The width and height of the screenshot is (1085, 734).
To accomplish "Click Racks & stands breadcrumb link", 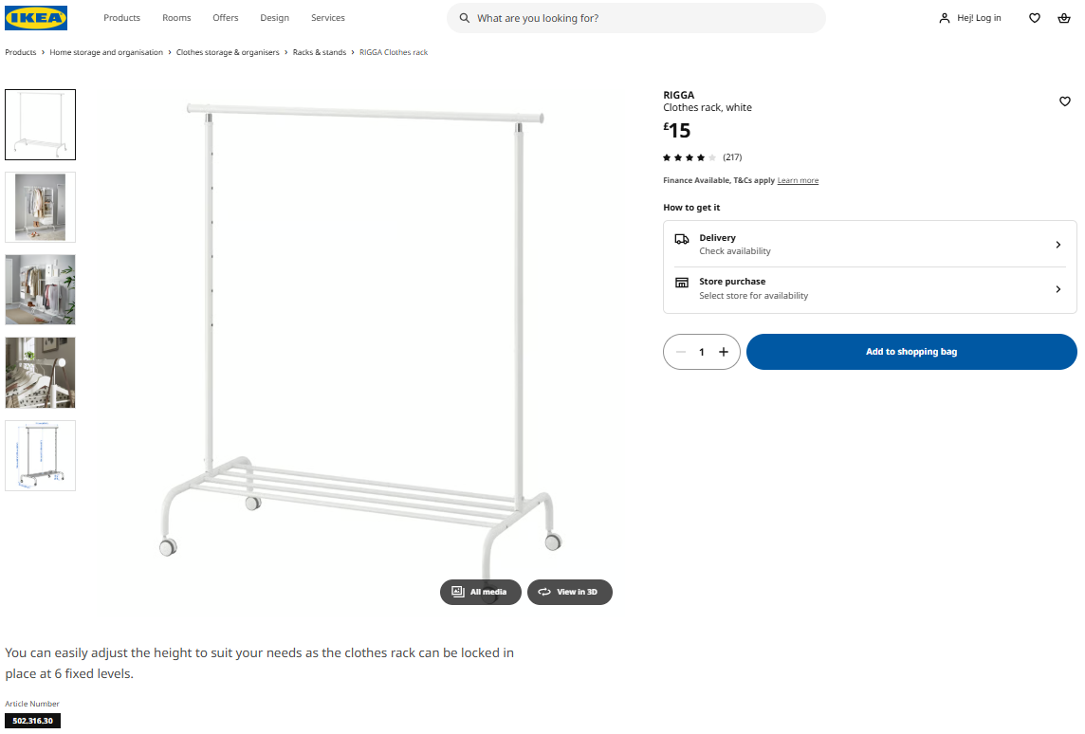I will click(x=320, y=52).
